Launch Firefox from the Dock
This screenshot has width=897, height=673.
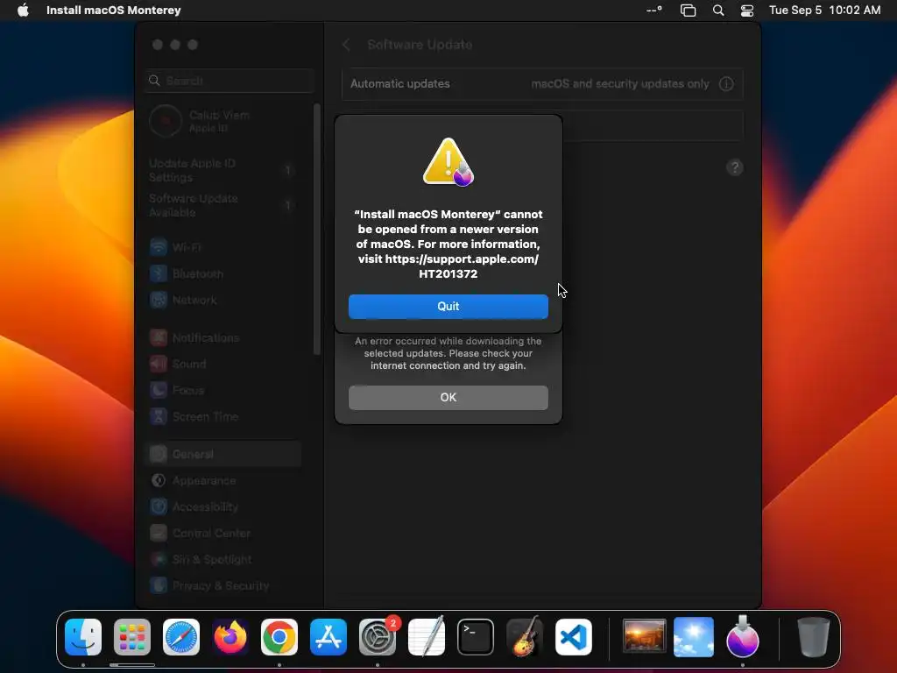coord(230,637)
